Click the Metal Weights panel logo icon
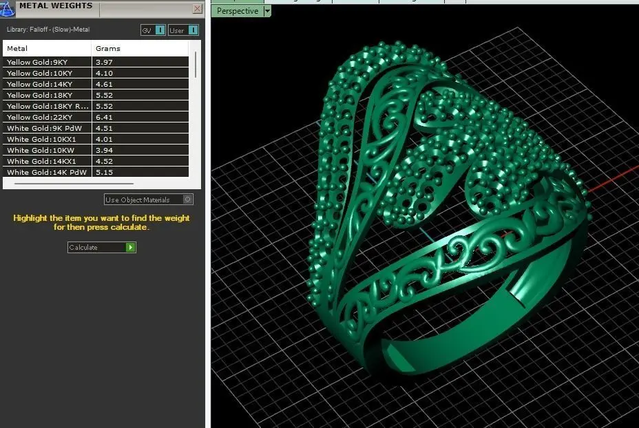639x428 pixels. (7, 8)
